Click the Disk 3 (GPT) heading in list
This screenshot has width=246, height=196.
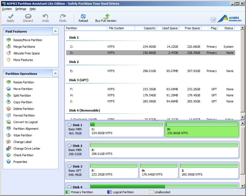click(79, 80)
